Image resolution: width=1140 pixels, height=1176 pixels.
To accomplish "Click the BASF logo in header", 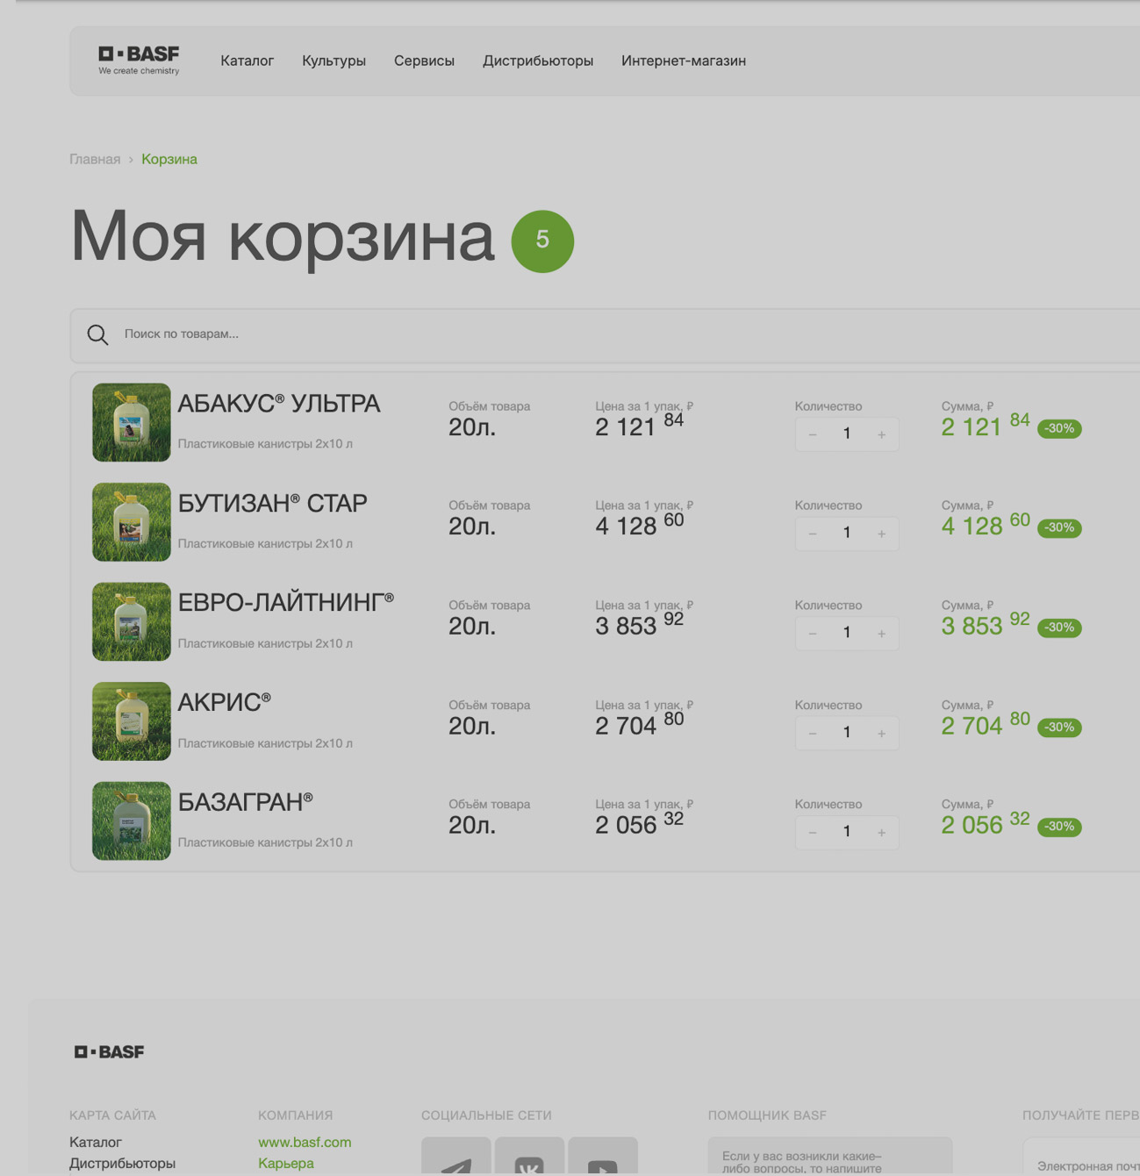I will [x=139, y=60].
